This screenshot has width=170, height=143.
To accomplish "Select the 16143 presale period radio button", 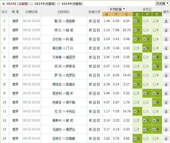I will (x=32, y=4).
